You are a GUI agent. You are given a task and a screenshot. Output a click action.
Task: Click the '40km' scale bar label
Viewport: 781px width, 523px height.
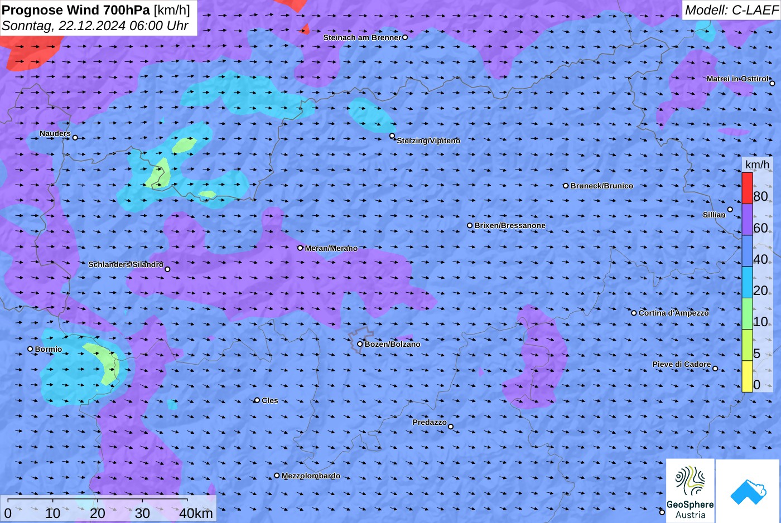tap(196, 514)
